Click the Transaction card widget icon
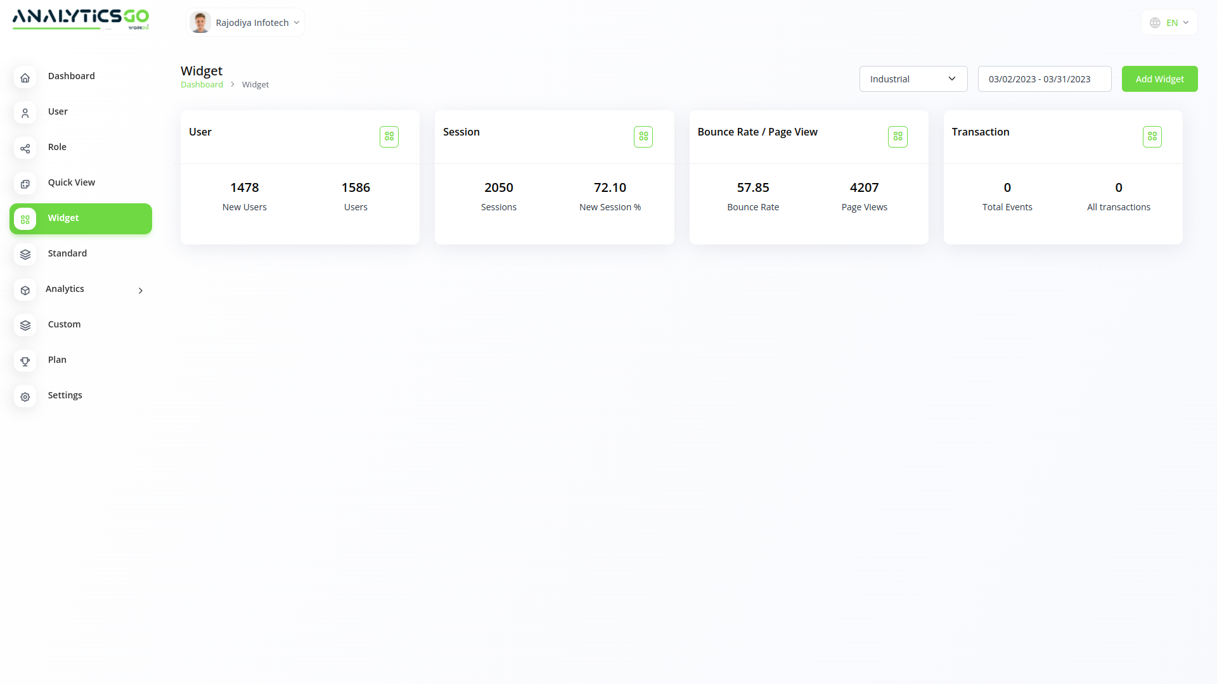This screenshot has height=684, width=1217. (x=1152, y=137)
